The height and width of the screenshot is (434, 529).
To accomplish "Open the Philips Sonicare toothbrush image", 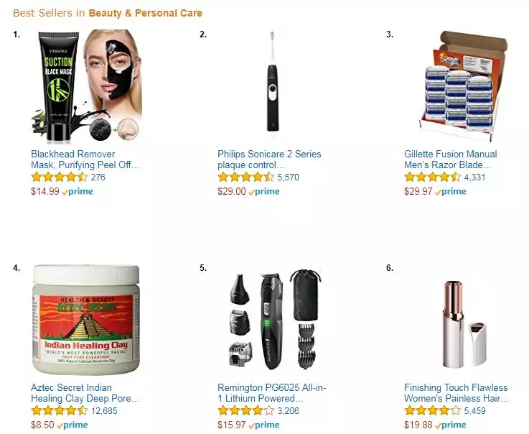I will point(273,81).
